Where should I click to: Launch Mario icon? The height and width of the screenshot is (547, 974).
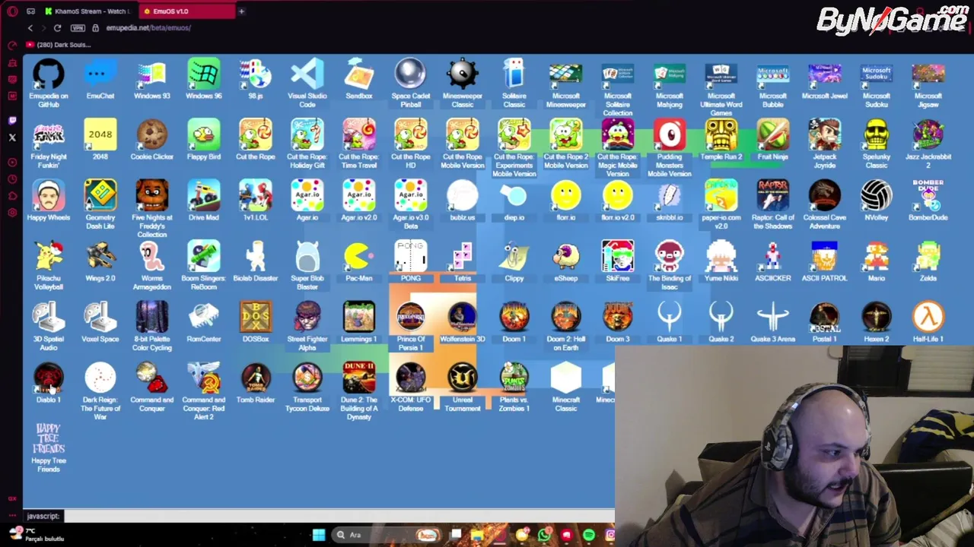click(x=877, y=261)
